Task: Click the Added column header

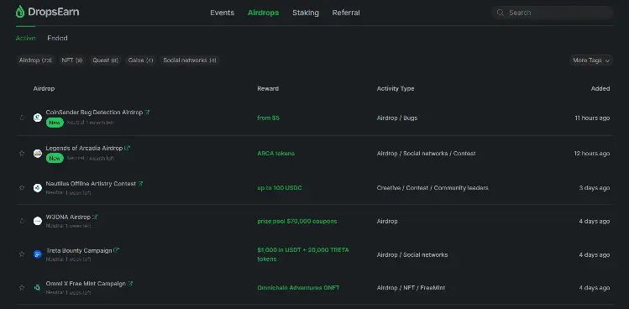Action: tap(600, 88)
